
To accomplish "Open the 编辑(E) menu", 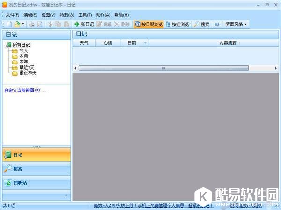I will coord(30,15).
